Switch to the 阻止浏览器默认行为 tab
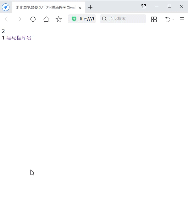 tap(46, 8)
